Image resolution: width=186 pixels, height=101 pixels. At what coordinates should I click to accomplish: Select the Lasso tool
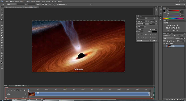pos(2,15)
